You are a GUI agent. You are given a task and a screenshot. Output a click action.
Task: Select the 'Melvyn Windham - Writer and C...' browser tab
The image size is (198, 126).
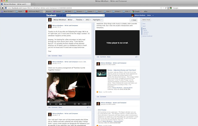15,4
